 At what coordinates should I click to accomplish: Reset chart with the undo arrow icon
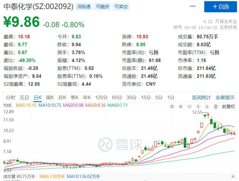coord(172,106)
